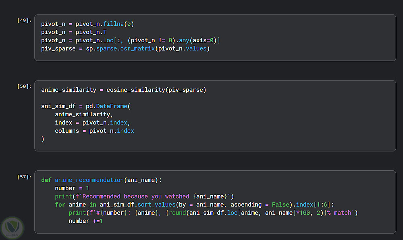Place cursor on 'number = 1' line
Image resolution: width=403 pixels, height=240 pixels.
72,188
